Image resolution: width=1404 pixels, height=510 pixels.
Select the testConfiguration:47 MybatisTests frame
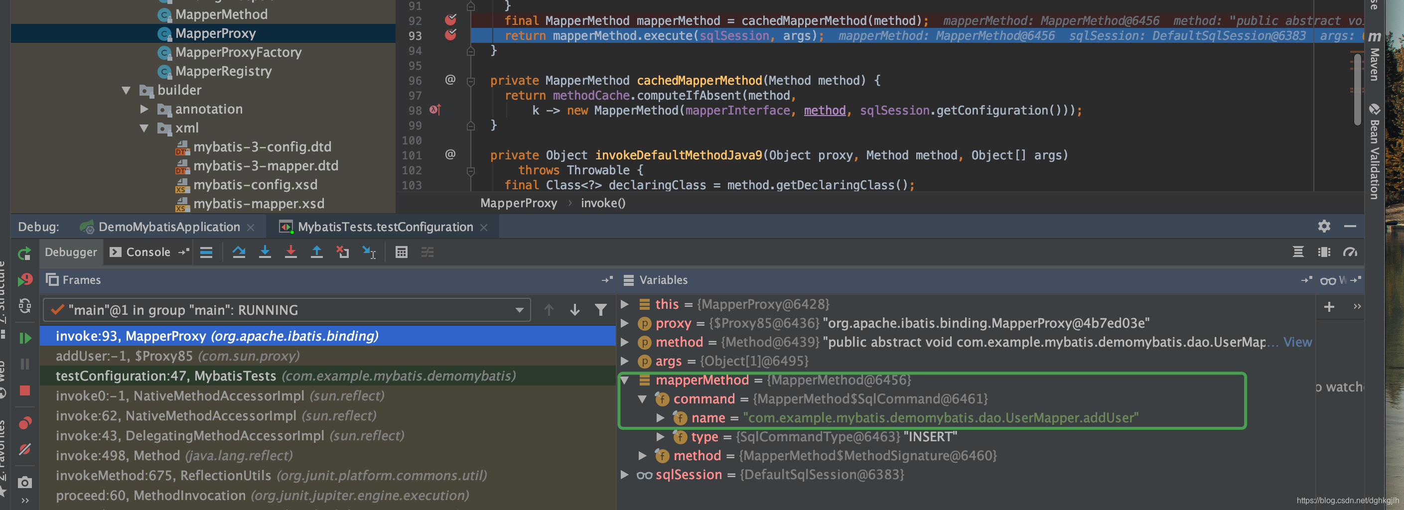pyautogui.click(x=327, y=376)
